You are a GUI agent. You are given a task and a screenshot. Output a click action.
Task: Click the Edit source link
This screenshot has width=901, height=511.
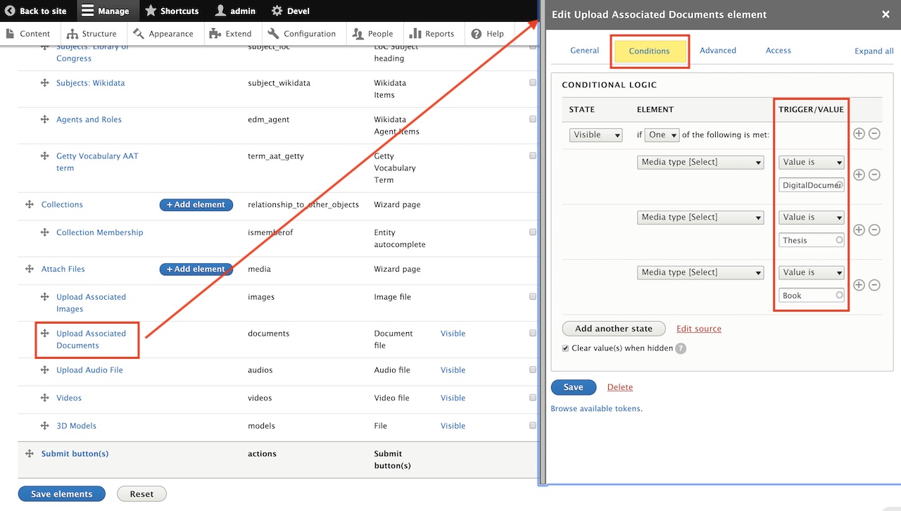pos(698,329)
